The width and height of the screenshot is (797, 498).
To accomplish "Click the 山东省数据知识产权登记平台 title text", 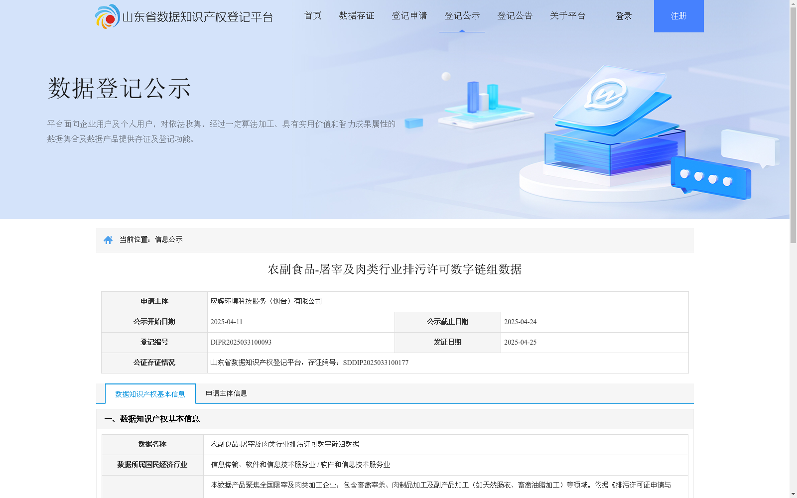I will 198,17.
